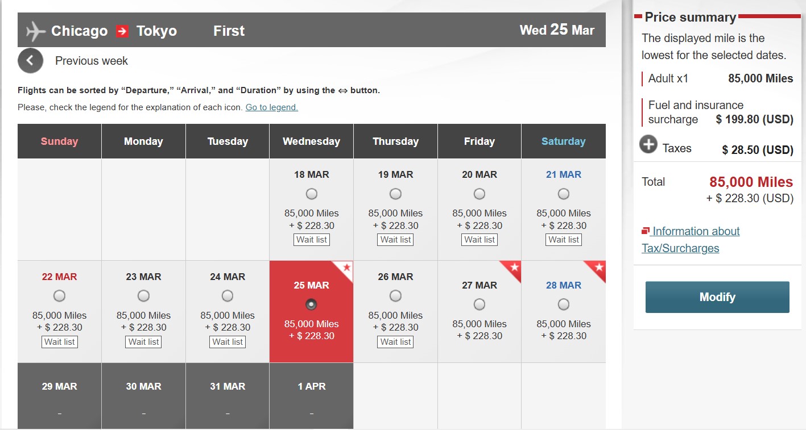Click the star ribbon on 28 MAR cell
Image resolution: width=806 pixels, height=430 pixels.
pos(600,268)
